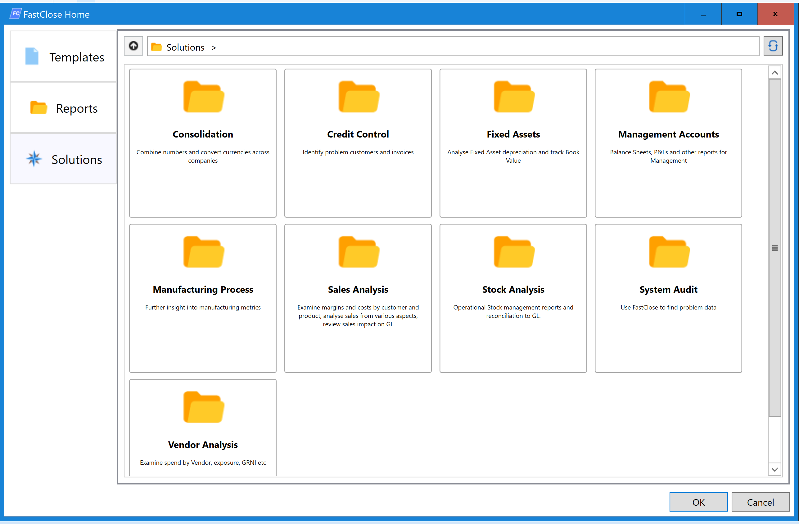Viewport: 799px width, 524px height.
Task: Open the System Audit folder icon
Action: point(669,252)
